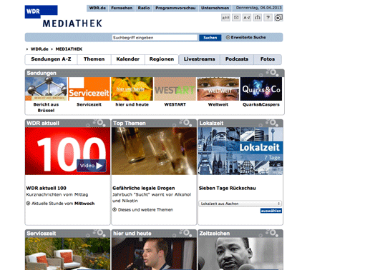The width and height of the screenshot is (370, 270).
Task: Open Unternehmen in the top navigation
Action: click(215, 8)
